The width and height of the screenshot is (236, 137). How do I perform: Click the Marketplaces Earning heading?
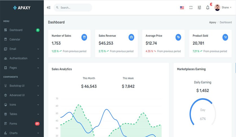[x=191, y=69]
